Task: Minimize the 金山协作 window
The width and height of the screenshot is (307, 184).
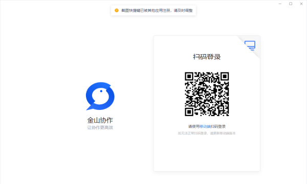Action: point(280,4)
